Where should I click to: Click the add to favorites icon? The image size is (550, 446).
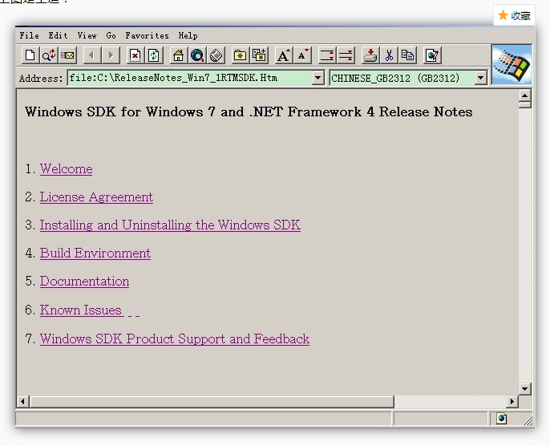(x=259, y=55)
